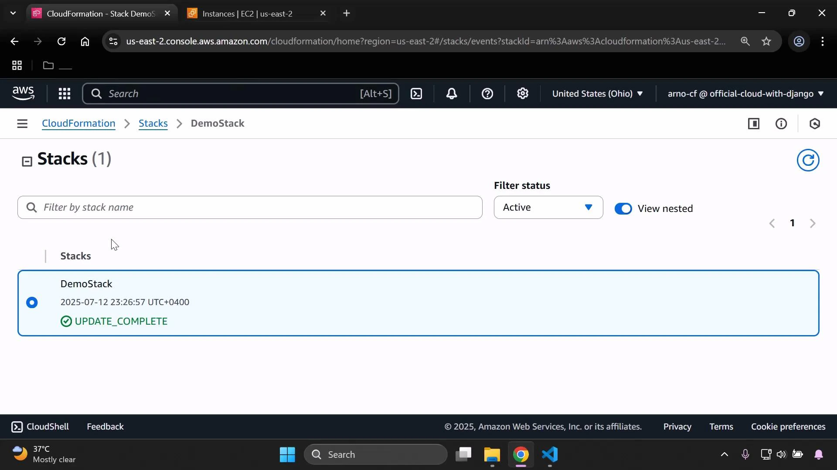The image size is (837, 470).
Task: Disable the View nested toggle
Action: coord(623,208)
